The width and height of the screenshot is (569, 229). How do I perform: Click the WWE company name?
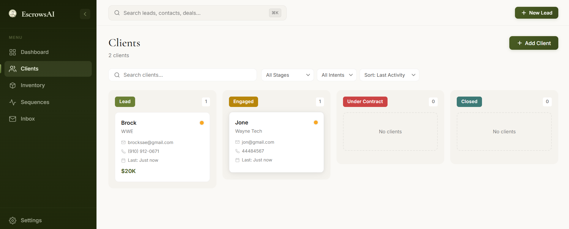[x=127, y=132]
